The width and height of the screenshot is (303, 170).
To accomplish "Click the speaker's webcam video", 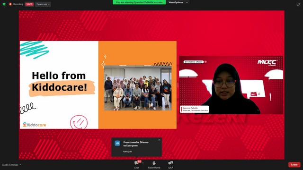I will point(231,85).
